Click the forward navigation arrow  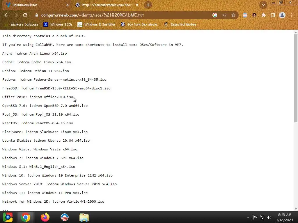tap(16, 15)
